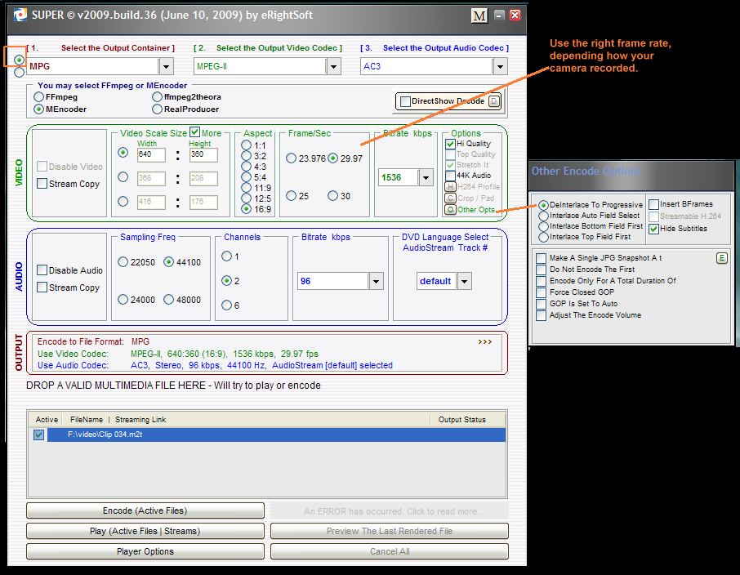
Task: Expand the audio Bitrate dropdown showing 96
Action: (376, 281)
